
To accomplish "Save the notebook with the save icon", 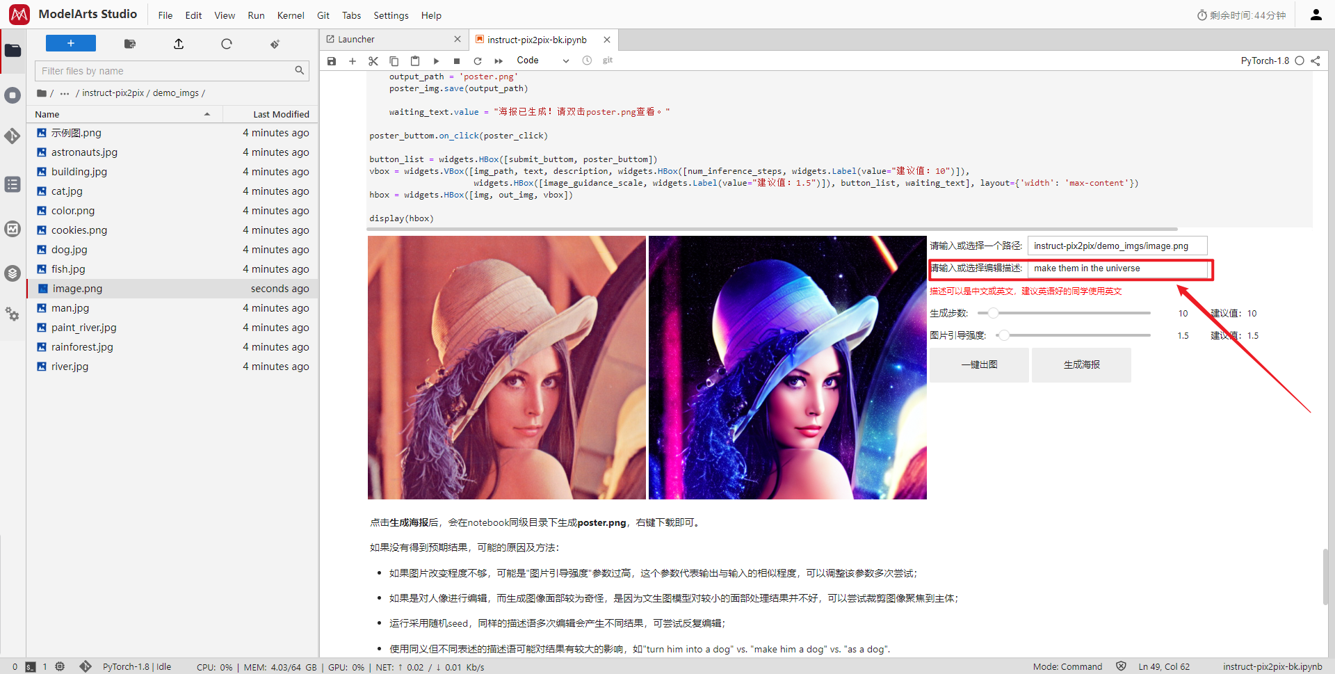I will [x=332, y=61].
